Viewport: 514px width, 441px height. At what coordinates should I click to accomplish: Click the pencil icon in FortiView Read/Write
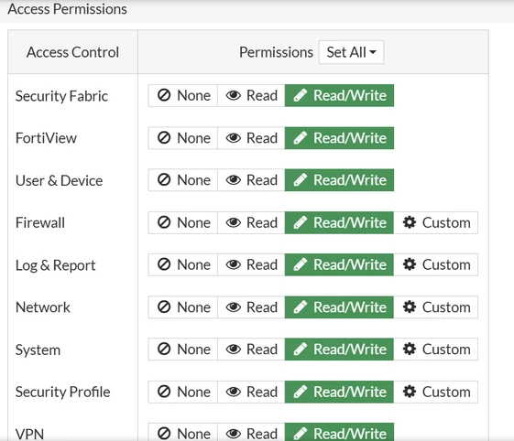pos(301,138)
